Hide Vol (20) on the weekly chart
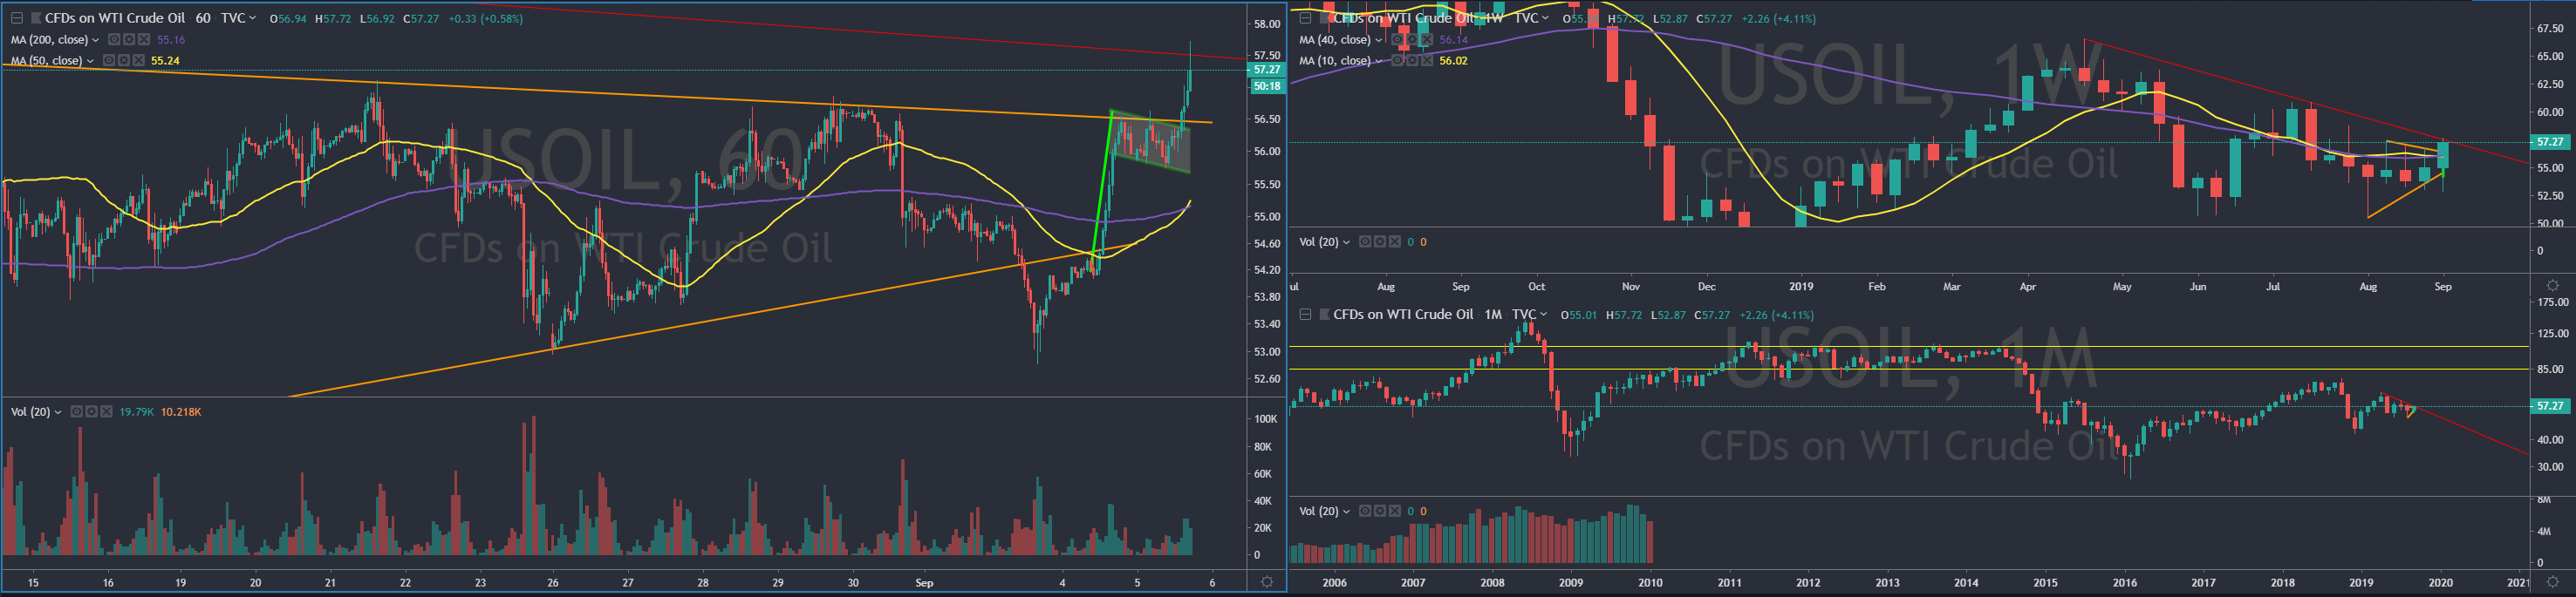2576x597 pixels. 1366,242
